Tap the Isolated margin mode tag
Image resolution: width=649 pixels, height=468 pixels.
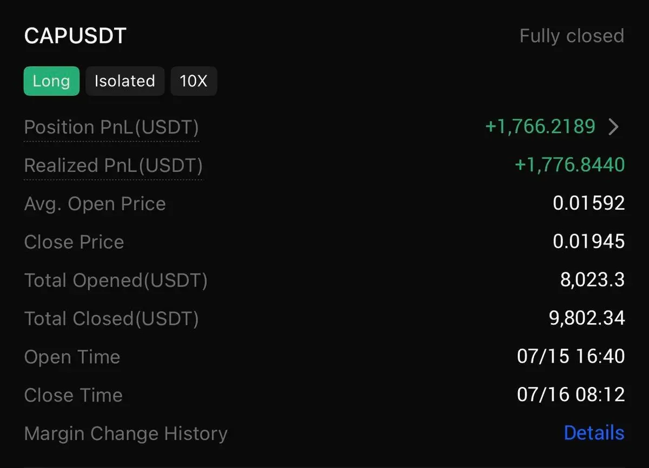[x=125, y=81]
